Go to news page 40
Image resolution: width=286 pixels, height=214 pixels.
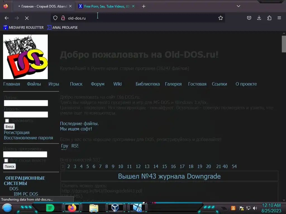[x=225, y=166]
